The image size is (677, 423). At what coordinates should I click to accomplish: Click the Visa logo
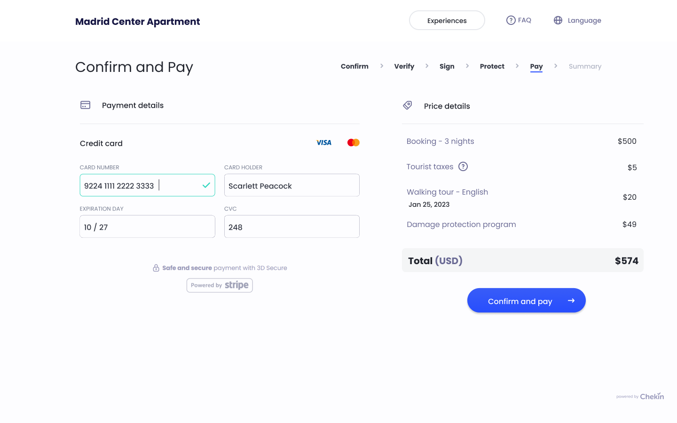pos(324,142)
